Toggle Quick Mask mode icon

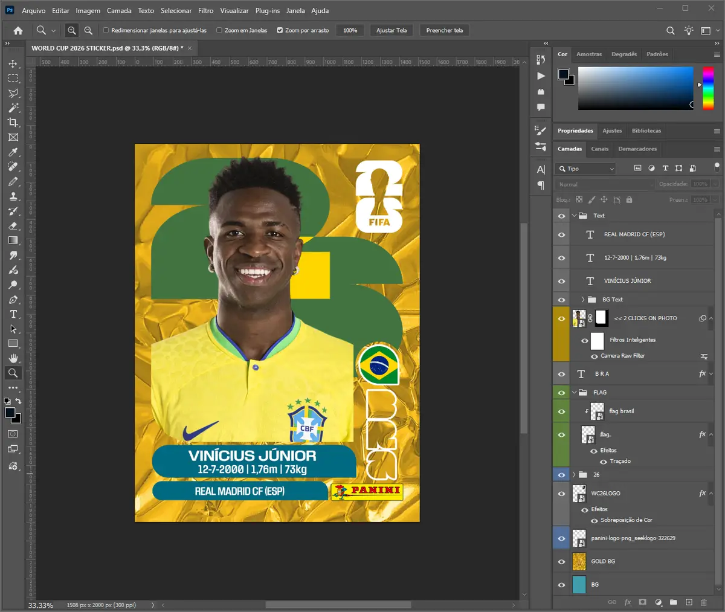tap(13, 434)
